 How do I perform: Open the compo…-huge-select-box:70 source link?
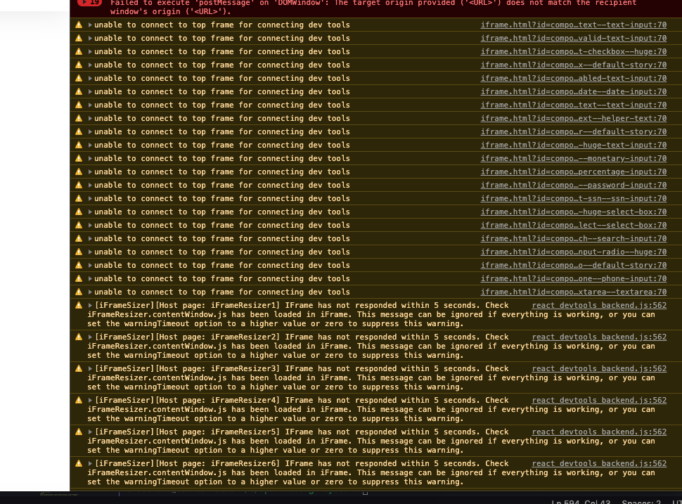573,212
